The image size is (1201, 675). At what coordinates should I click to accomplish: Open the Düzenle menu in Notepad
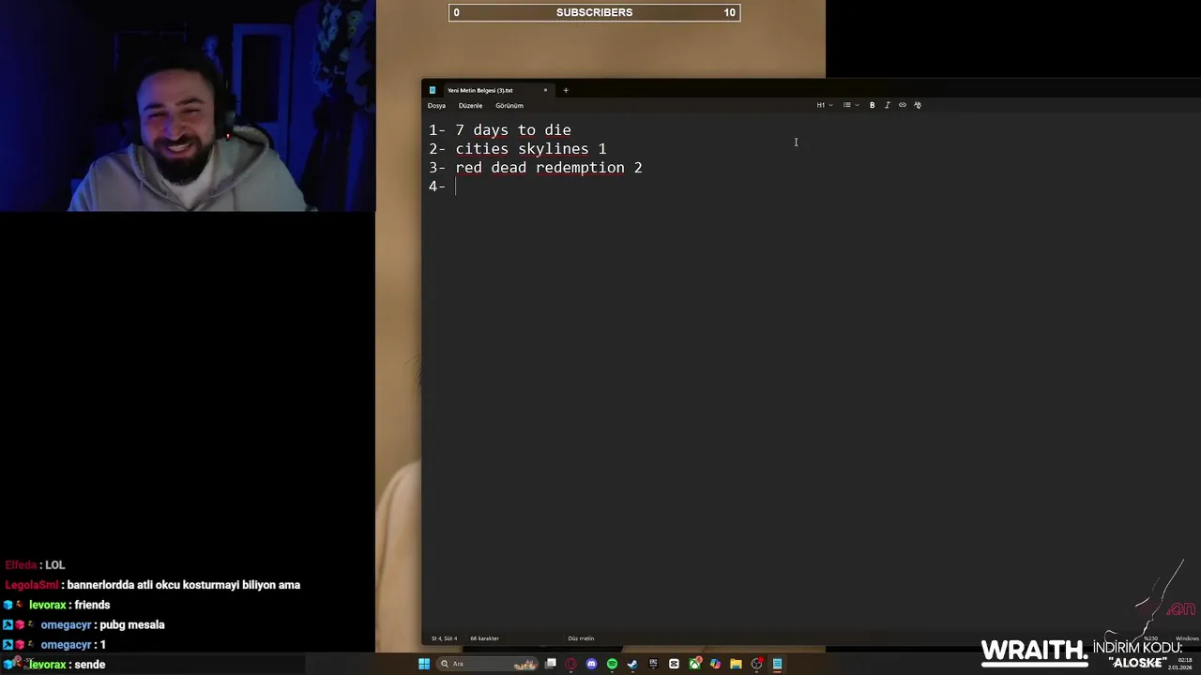coord(470,106)
